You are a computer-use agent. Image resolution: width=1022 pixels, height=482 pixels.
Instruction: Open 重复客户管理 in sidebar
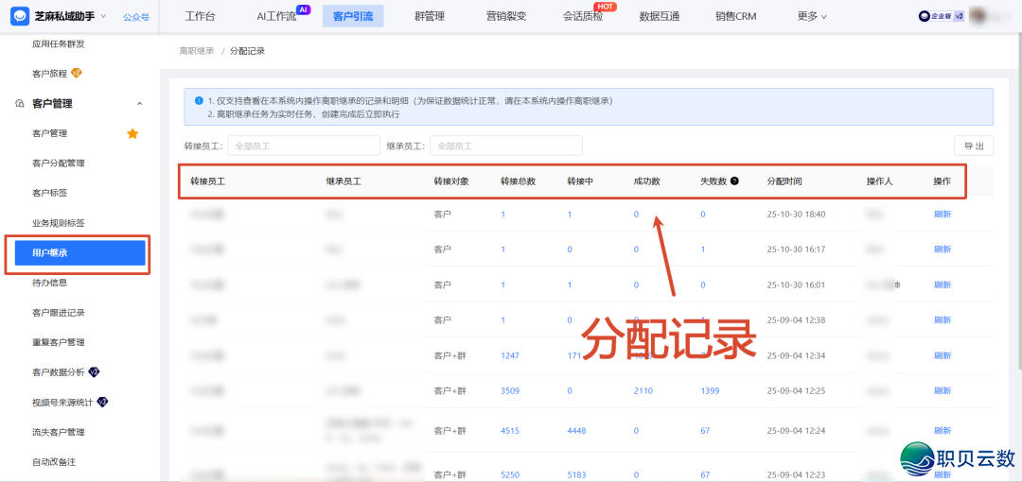coord(59,343)
